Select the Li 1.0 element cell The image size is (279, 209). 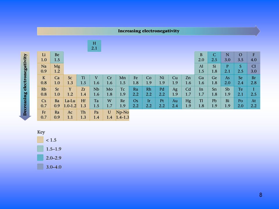44,57
